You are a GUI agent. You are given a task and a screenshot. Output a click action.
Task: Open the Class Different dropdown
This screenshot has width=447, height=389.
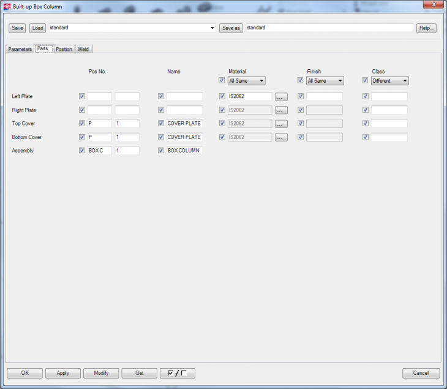(389, 81)
